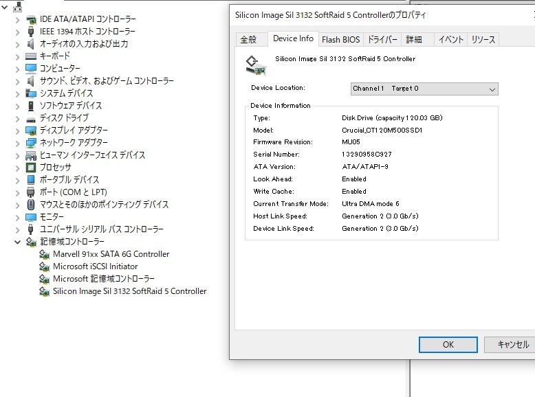535x397 pixels.
Task: Click the システム デバイス folder icon
Action: tap(31, 93)
